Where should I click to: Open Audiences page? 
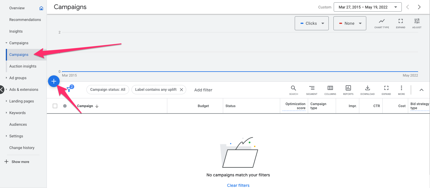click(18, 125)
